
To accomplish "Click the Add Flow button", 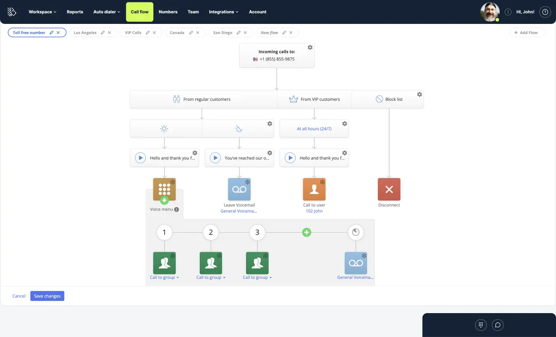I will point(527,33).
